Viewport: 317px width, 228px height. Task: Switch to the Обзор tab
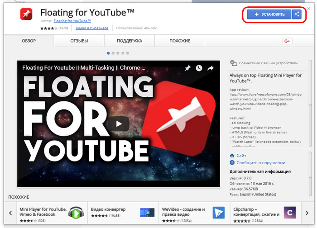29,41
